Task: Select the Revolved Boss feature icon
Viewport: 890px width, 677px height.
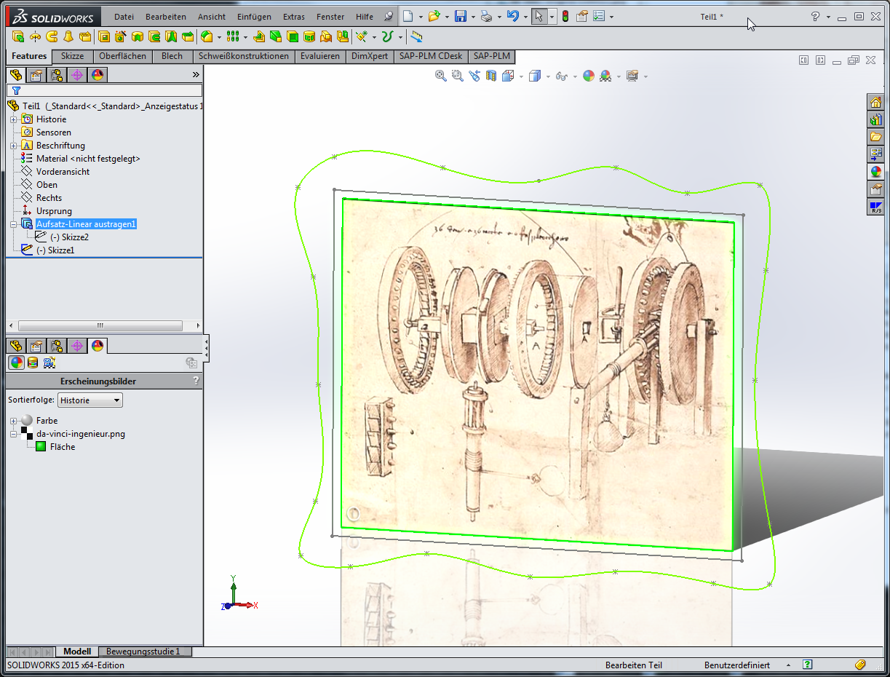Action: pos(35,36)
